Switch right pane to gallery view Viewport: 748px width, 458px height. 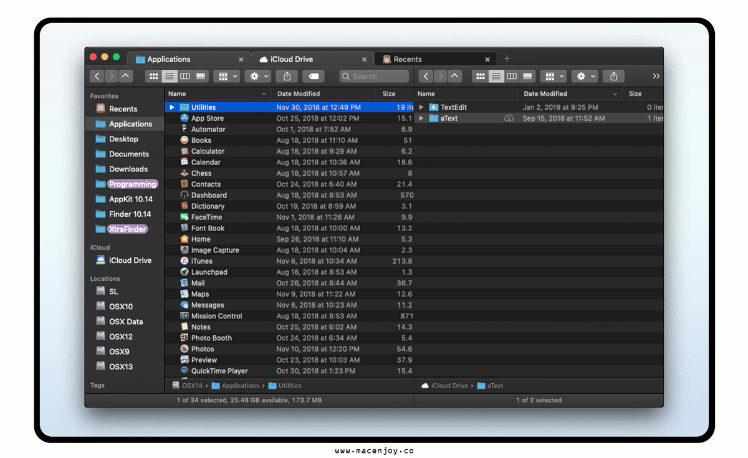[x=527, y=76]
